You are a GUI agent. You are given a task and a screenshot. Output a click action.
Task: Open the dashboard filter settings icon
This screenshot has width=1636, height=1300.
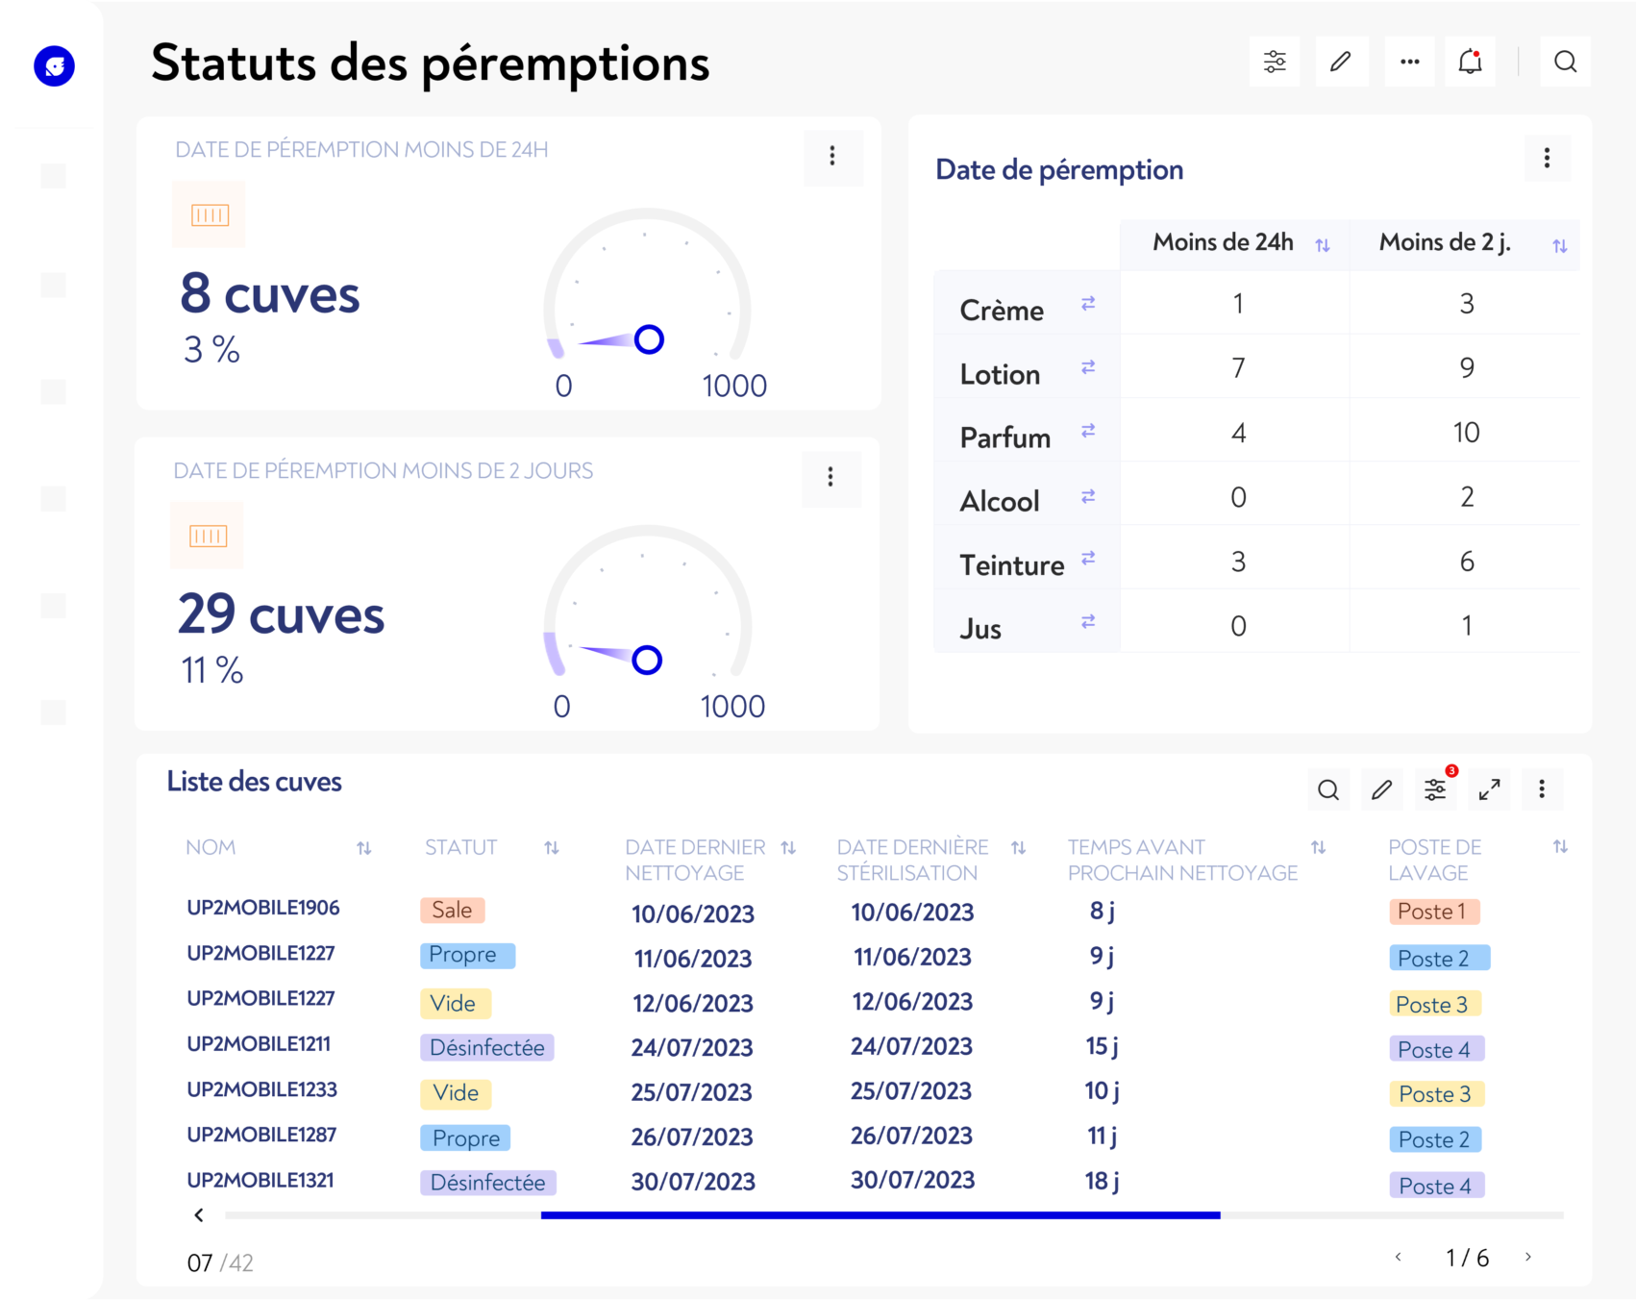point(1275,62)
